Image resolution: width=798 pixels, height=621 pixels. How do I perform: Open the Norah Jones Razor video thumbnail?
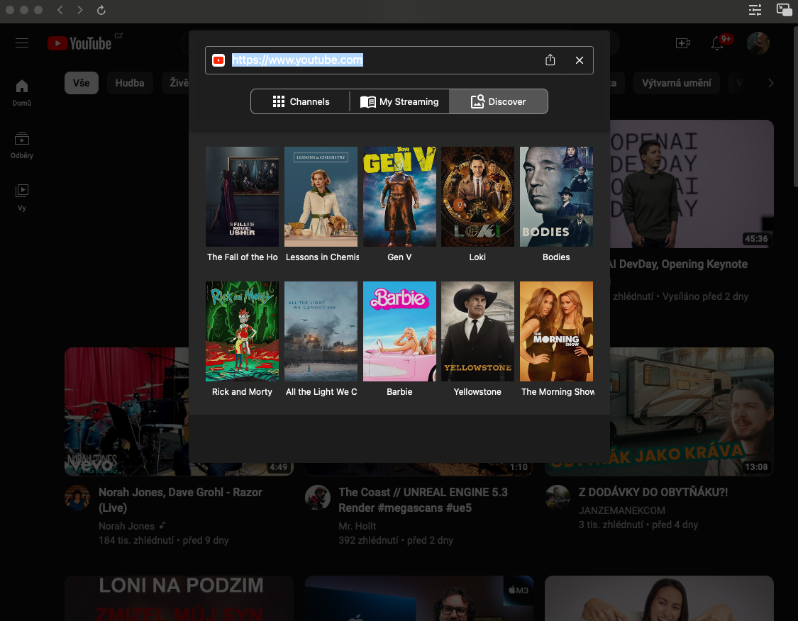point(126,411)
